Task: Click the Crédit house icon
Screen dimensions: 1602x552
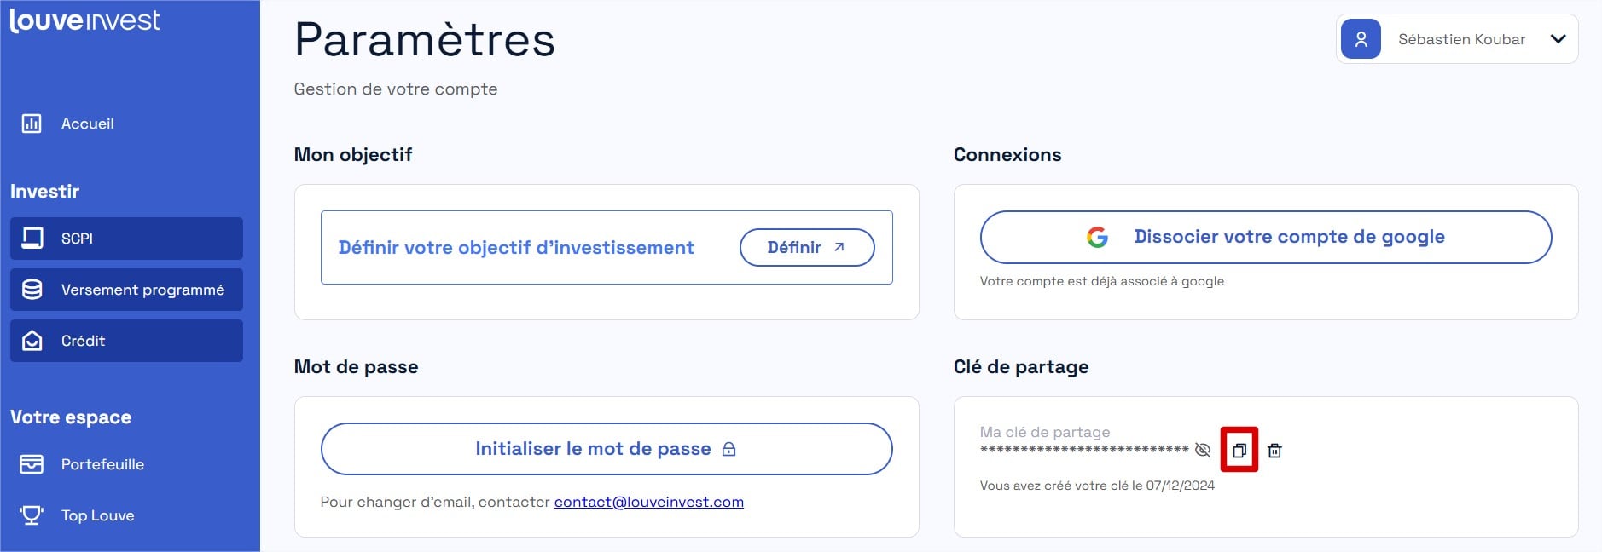Action: (x=32, y=341)
